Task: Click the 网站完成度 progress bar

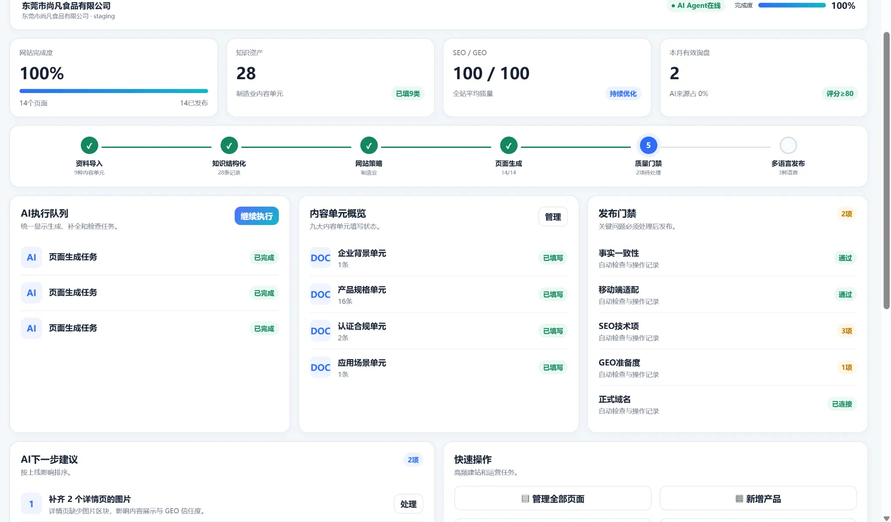Action: [x=114, y=91]
